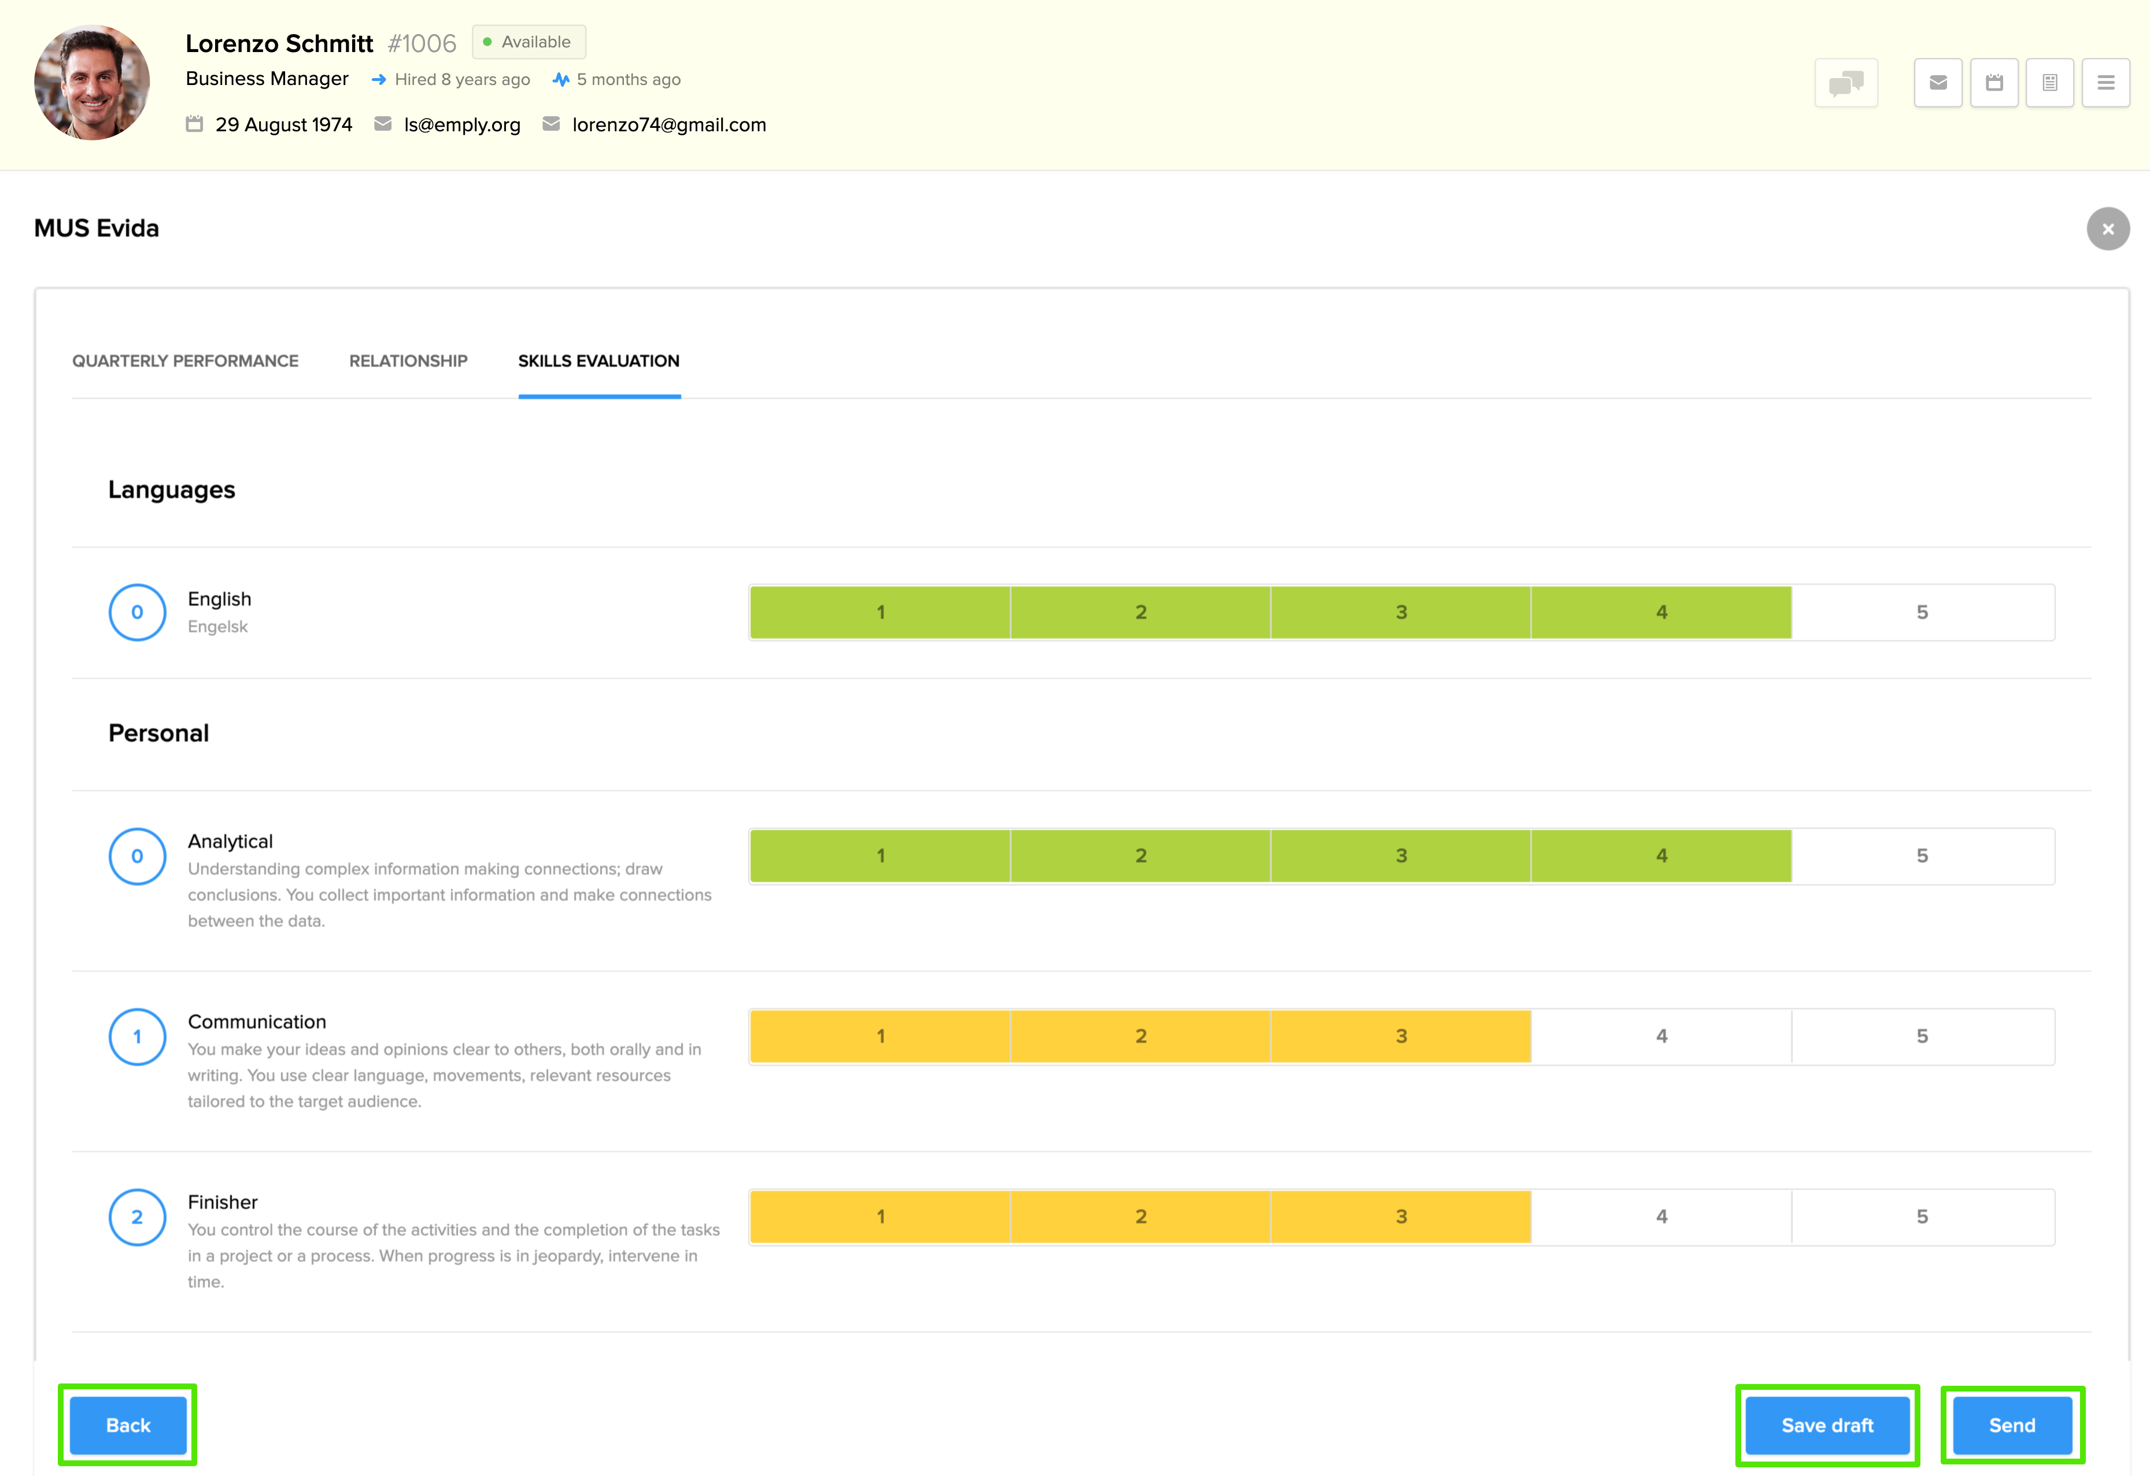Set Communication rating to 4

[1661, 1036]
